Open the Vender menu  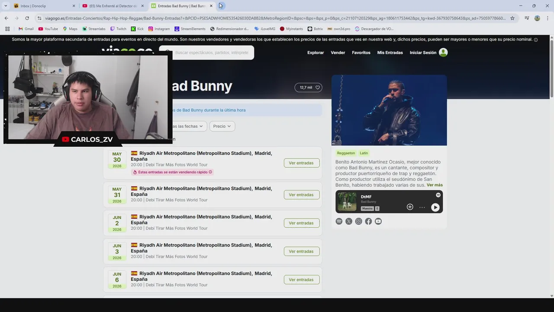[x=338, y=52]
